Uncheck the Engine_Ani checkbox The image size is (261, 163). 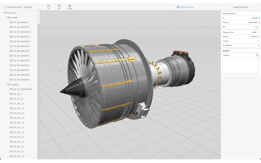click(x=6, y=13)
